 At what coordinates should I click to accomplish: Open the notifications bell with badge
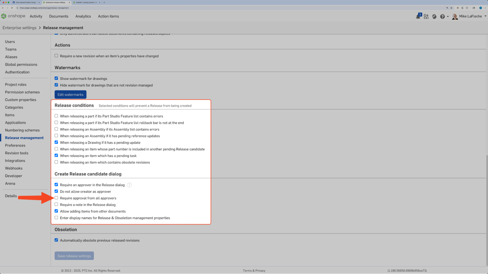418,16
